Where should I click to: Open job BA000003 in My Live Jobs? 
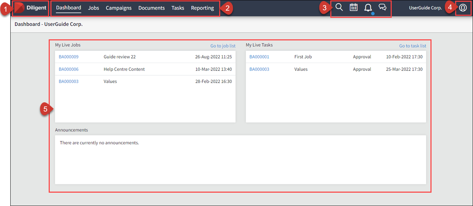pyautogui.click(x=69, y=81)
